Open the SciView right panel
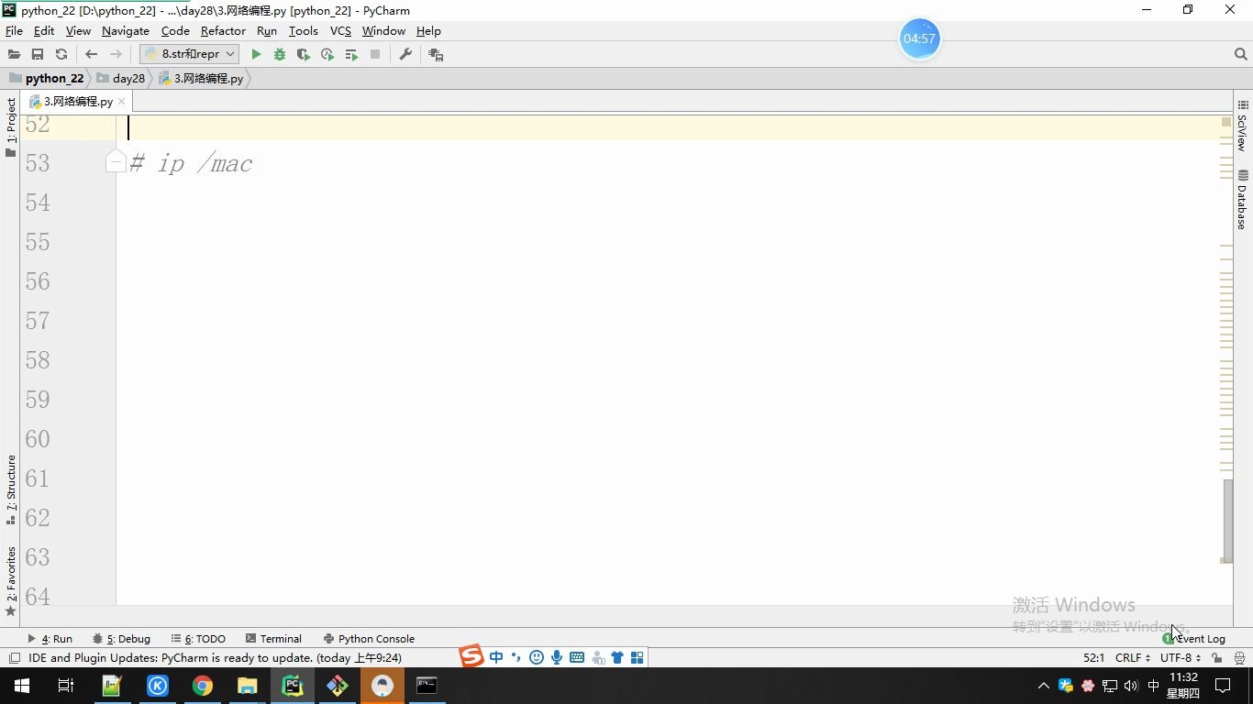This screenshot has height=704, width=1253. 1243,126
